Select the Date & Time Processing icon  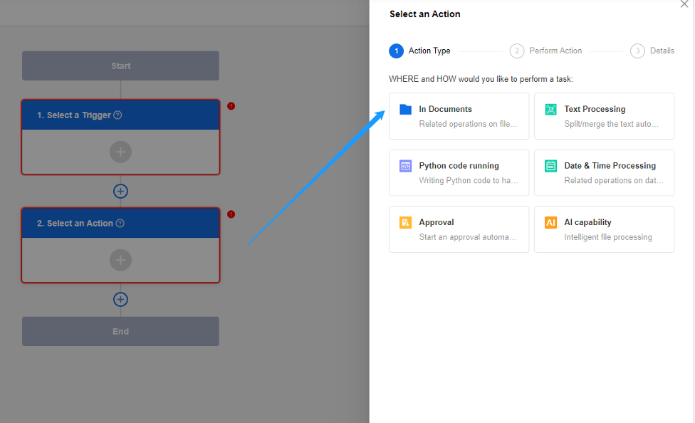tap(550, 166)
